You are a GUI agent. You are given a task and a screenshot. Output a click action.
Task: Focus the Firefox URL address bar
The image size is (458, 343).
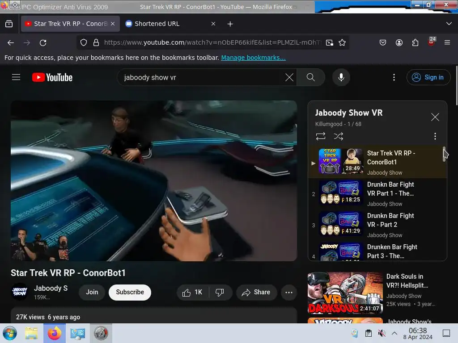click(x=212, y=42)
